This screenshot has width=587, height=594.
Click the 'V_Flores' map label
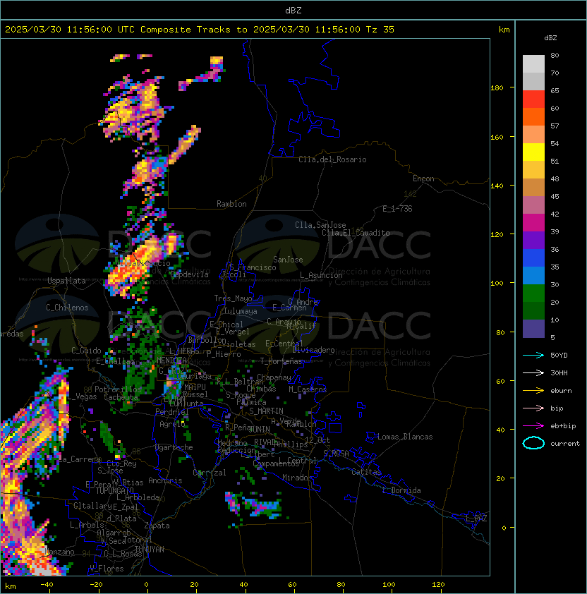point(107,569)
